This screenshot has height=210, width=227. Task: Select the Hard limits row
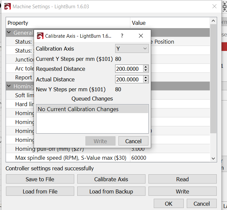click(x=108, y=104)
